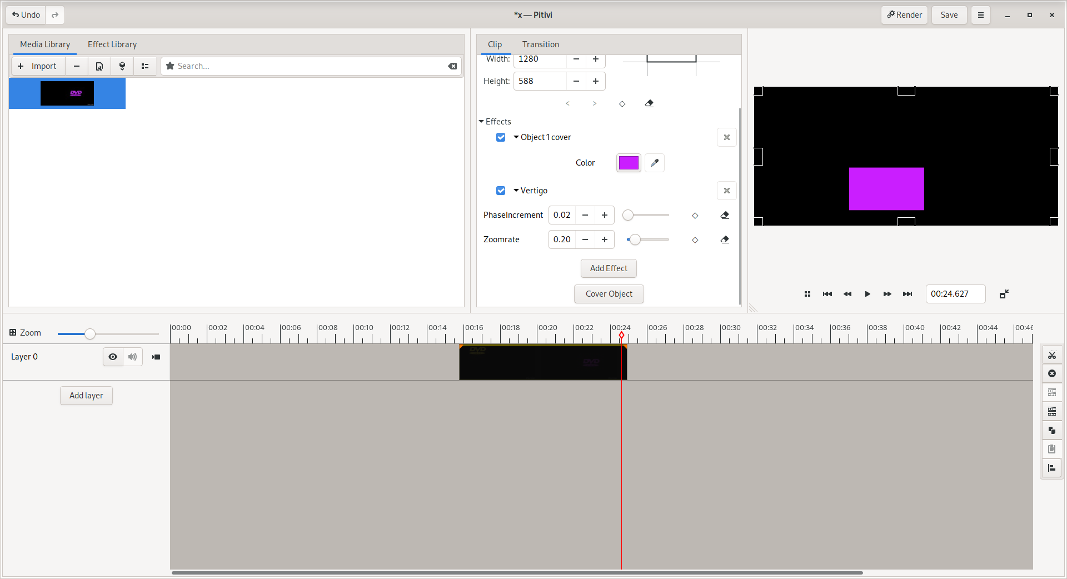
Task: Go to previous transformation keyframe
Action: point(567,103)
